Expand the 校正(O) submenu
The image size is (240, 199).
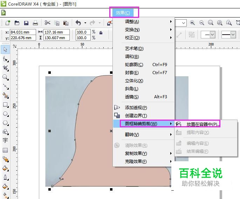(x=143, y=38)
